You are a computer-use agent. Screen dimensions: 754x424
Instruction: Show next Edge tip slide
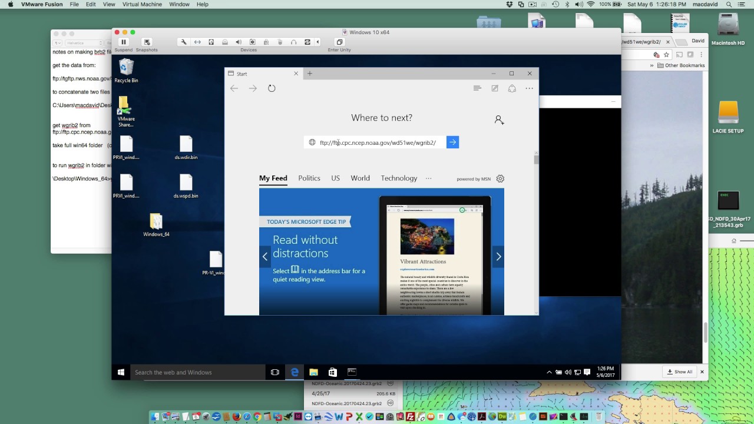[498, 256]
